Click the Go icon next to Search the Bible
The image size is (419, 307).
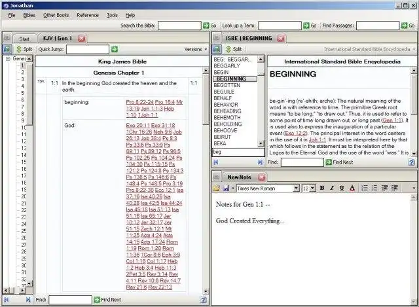tap(206, 26)
